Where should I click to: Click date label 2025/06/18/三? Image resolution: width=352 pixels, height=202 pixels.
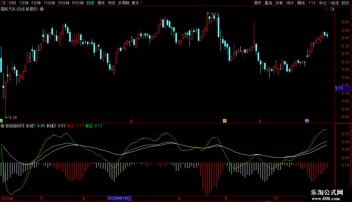pos(119,198)
